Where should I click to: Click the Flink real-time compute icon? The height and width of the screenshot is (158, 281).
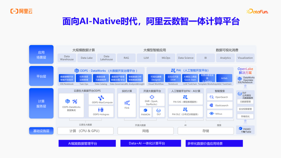point(127,103)
